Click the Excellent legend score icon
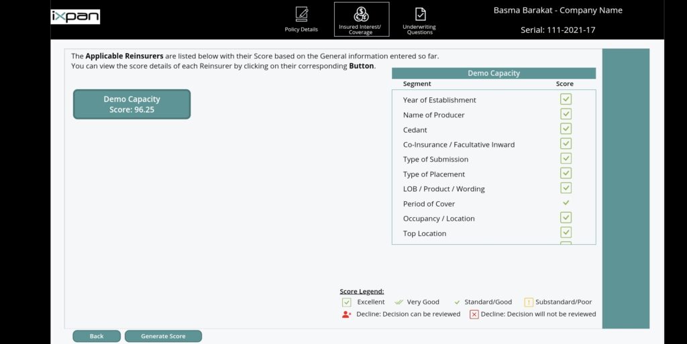The width and height of the screenshot is (687, 344). click(347, 302)
